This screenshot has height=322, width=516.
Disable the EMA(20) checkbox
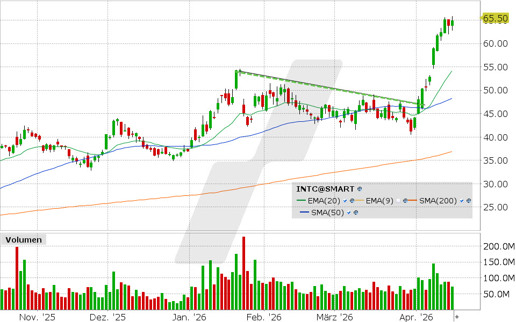click(x=345, y=201)
